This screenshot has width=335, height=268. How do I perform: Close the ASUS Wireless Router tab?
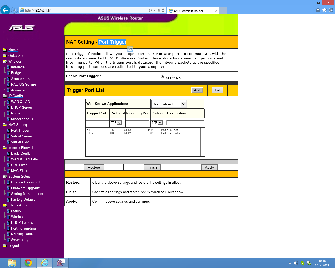[216, 11]
